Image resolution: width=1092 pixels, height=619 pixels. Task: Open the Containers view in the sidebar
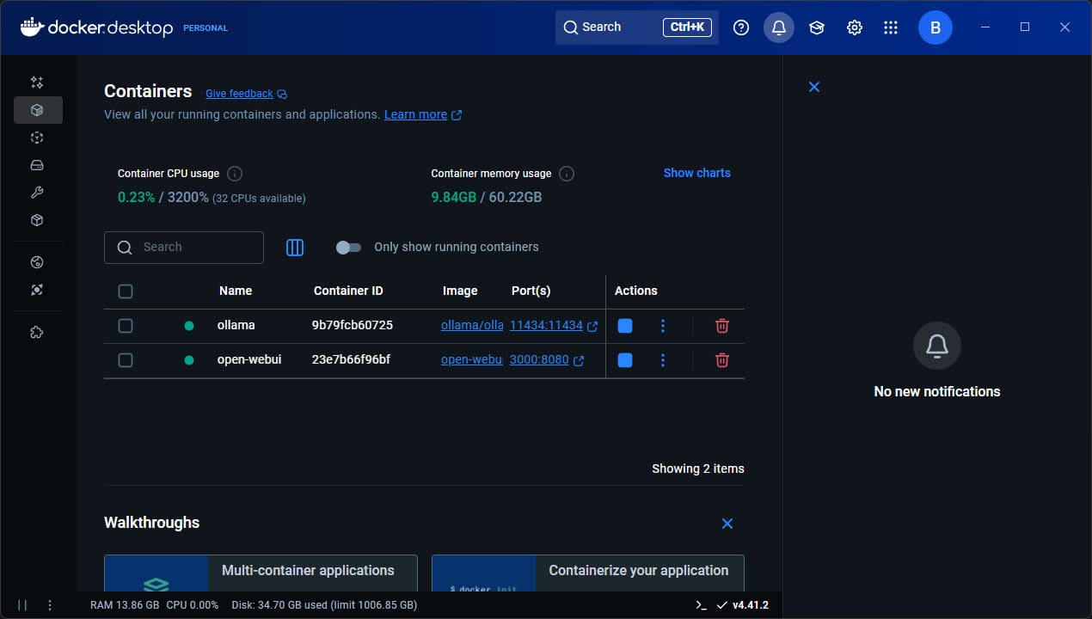click(37, 110)
